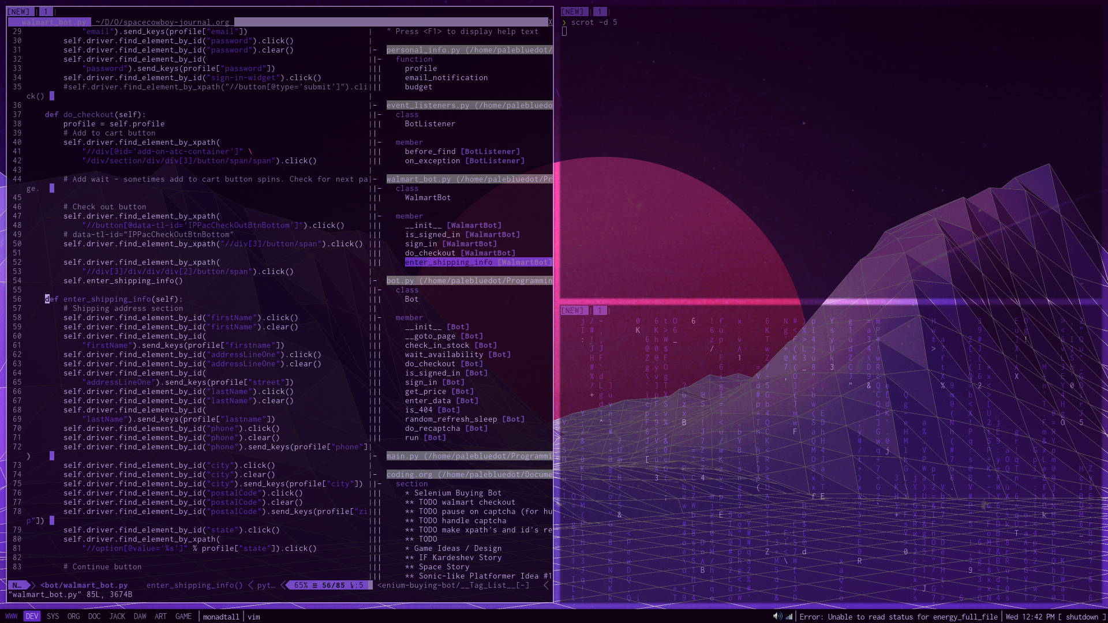The height and width of the screenshot is (623, 1108).
Task: Select BotListener class in tagbar
Action: [x=429, y=124]
